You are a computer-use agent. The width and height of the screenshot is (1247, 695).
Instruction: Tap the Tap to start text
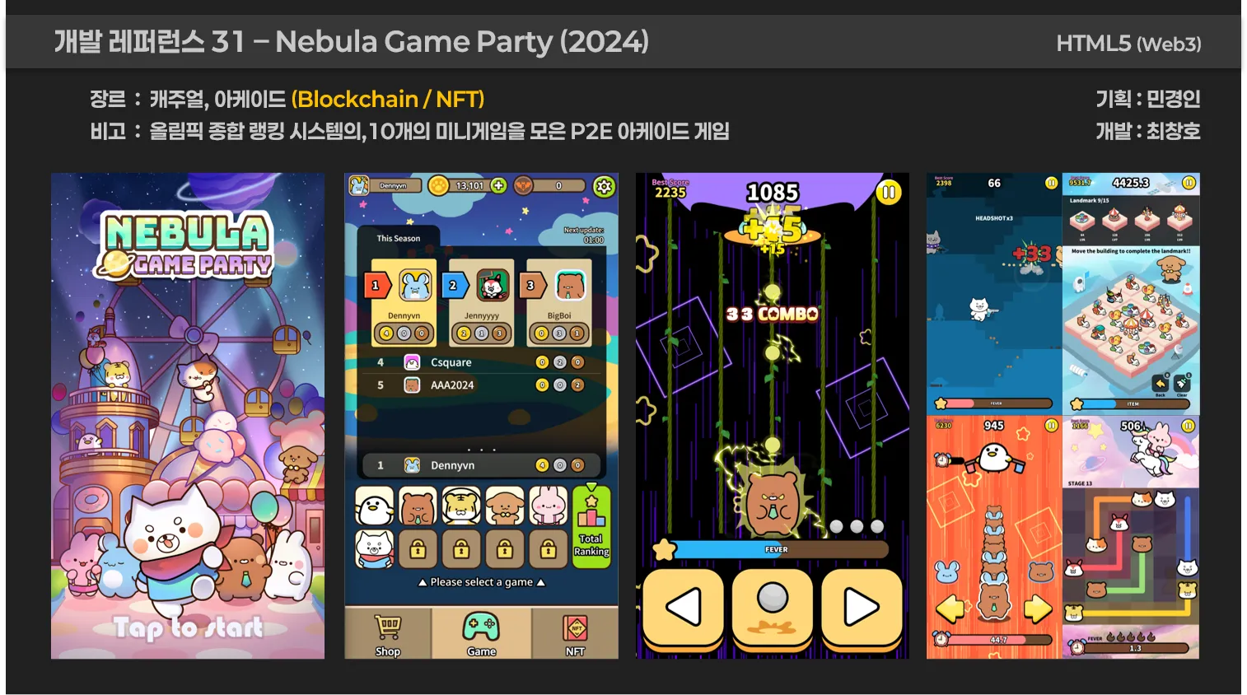[x=188, y=628]
